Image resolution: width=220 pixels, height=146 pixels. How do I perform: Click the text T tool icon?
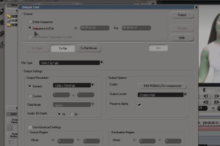click(x=10, y=128)
